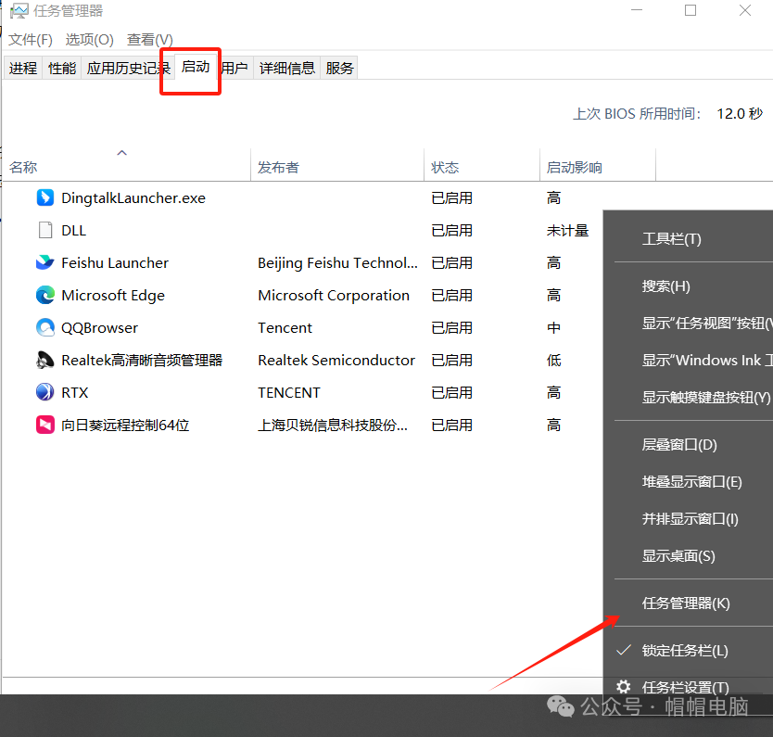The image size is (773, 737).
Task: Select the QQBrowser entry name
Action: [x=99, y=328]
